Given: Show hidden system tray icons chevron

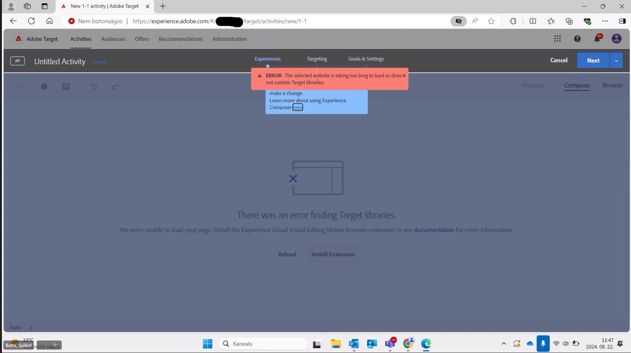Looking at the screenshot, I should point(504,344).
